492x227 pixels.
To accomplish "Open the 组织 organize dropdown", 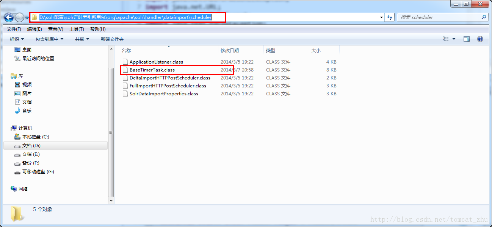I will (17, 39).
